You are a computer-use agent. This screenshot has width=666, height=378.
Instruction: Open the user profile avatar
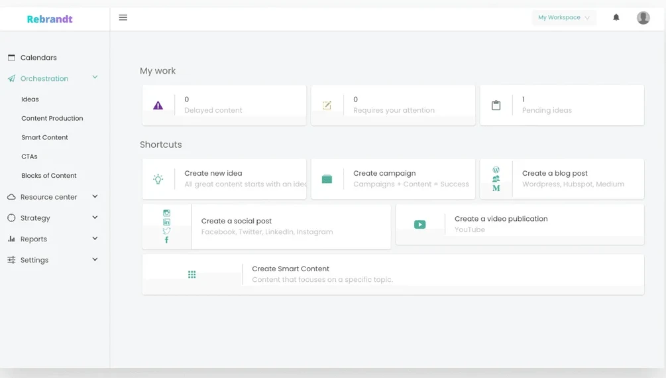click(x=643, y=17)
